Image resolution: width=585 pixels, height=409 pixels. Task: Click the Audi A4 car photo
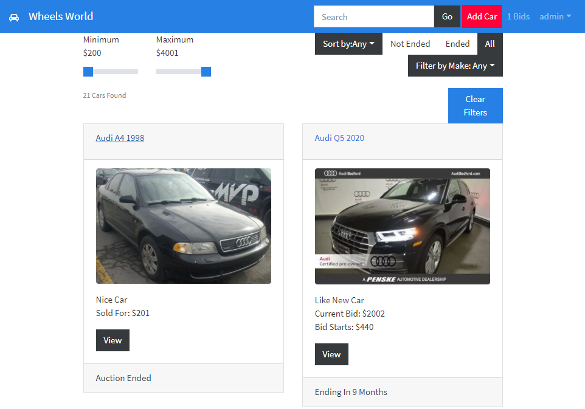pos(183,225)
